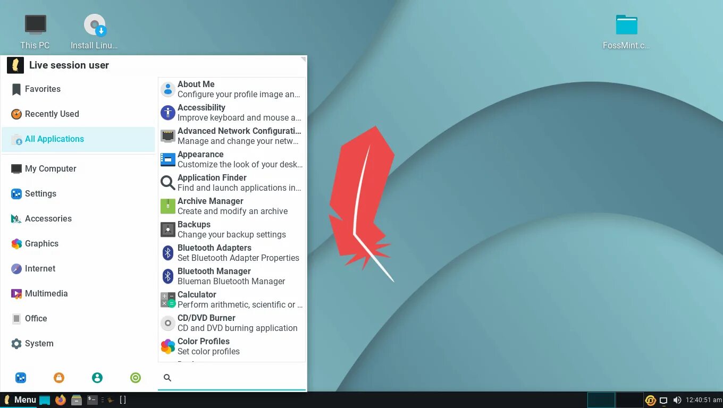
Task: Click the Live session user name
Action: (x=69, y=65)
